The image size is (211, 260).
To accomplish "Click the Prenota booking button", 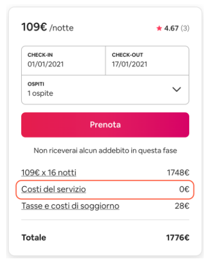I will (x=105, y=125).
